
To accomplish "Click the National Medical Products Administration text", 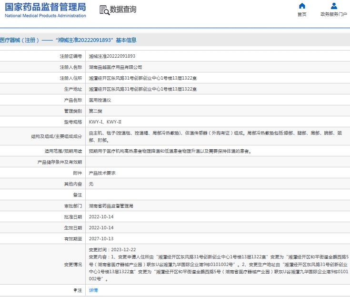I will (45, 16).
